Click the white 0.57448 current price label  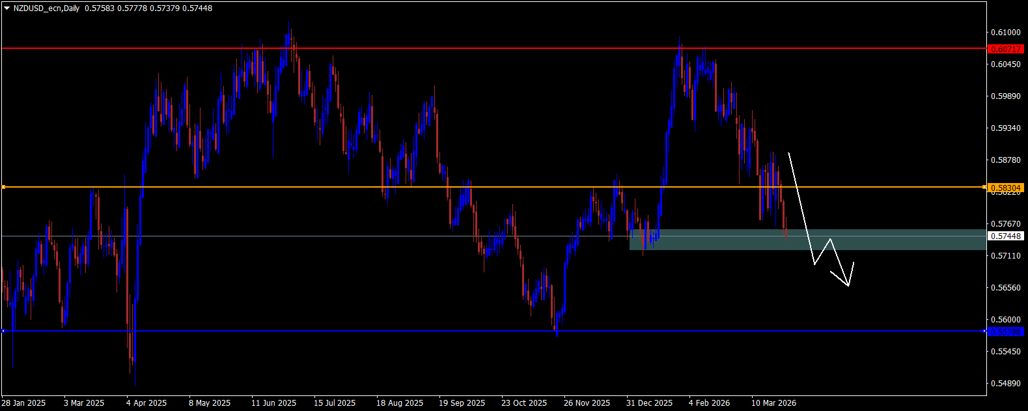click(1006, 236)
